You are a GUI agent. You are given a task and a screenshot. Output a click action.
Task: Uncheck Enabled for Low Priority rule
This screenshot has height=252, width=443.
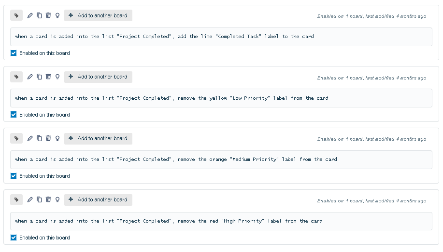[14, 115]
